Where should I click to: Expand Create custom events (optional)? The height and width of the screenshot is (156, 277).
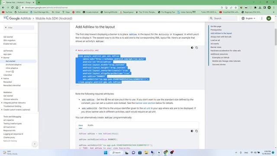pos(2,110)
